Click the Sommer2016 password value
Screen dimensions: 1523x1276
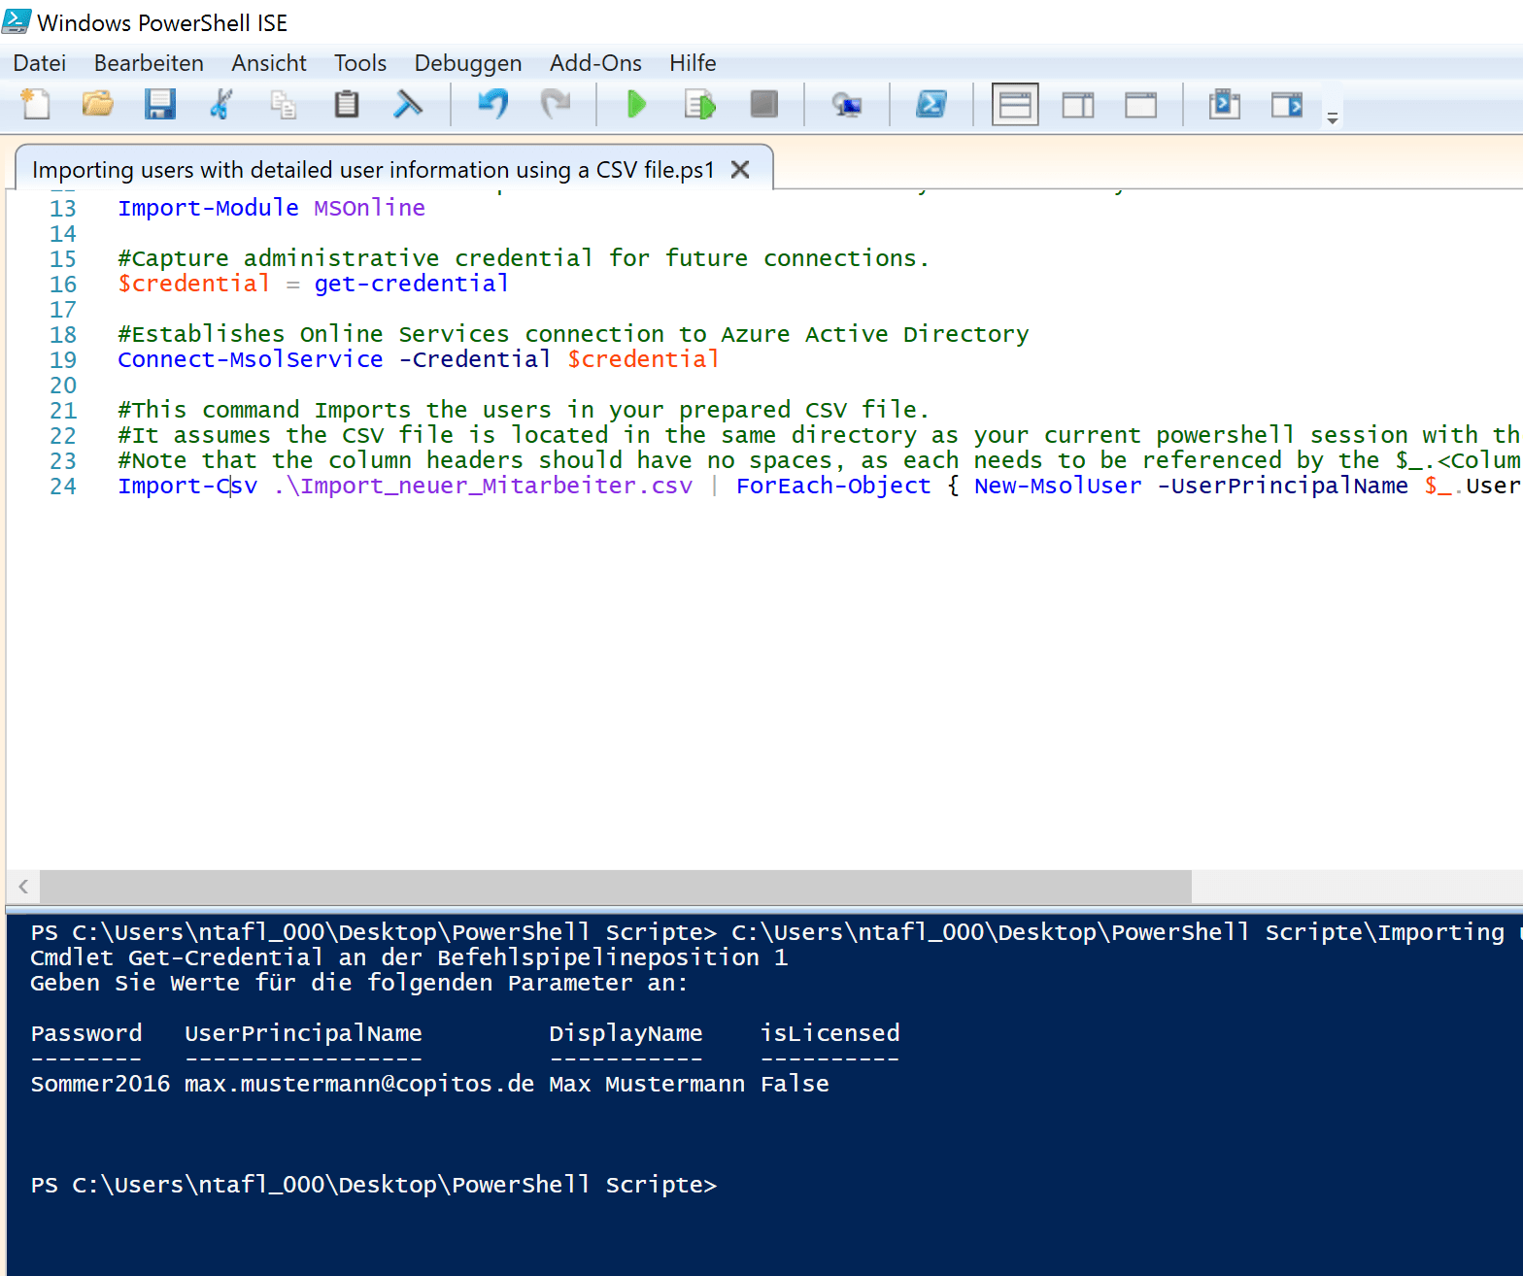pos(100,1084)
